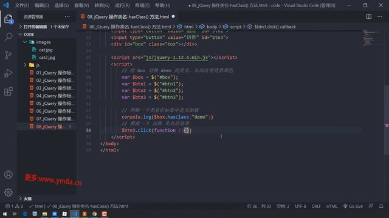The height and width of the screenshot is (218, 389).
Task: Open the 编辑(E) menu
Action: [x=41, y=5]
